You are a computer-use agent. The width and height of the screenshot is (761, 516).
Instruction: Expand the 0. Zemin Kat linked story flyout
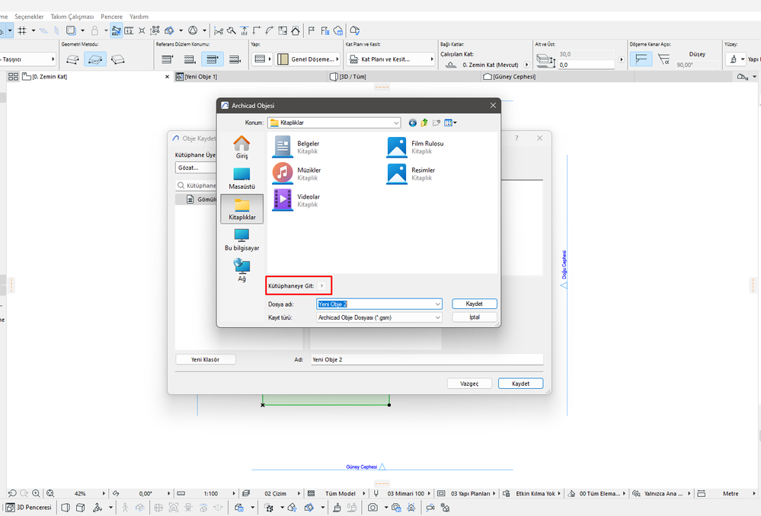click(x=526, y=65)
